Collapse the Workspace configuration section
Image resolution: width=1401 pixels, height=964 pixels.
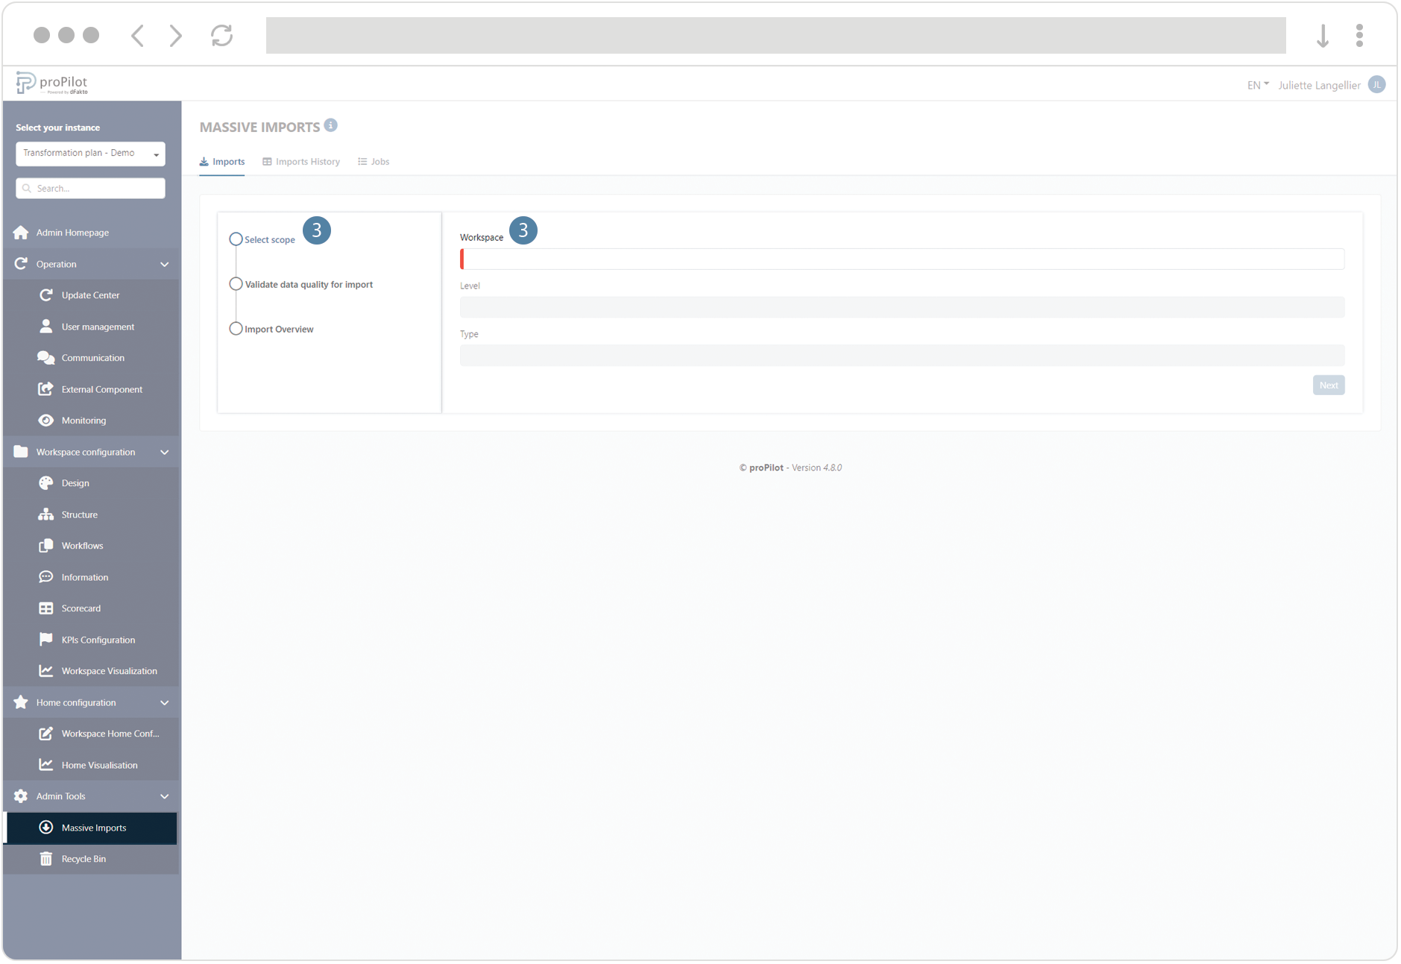tap(164, 452)
